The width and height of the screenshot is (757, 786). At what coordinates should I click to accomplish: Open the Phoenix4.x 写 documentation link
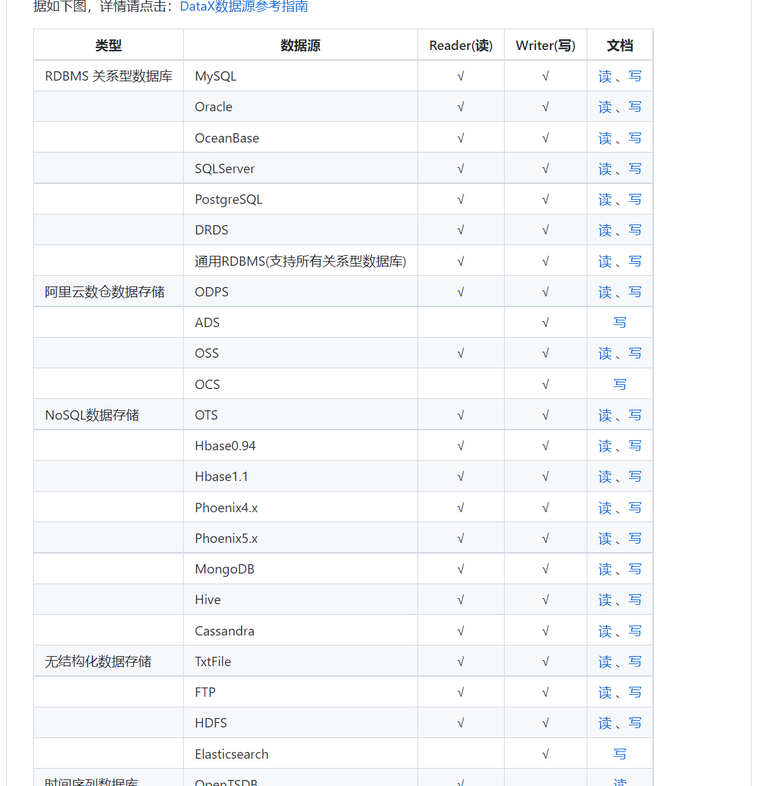(634, 508)
